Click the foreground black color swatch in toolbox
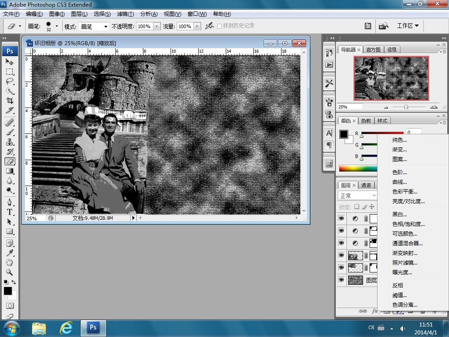This screenshot has height=337, width=449. (x=8, y=291)
